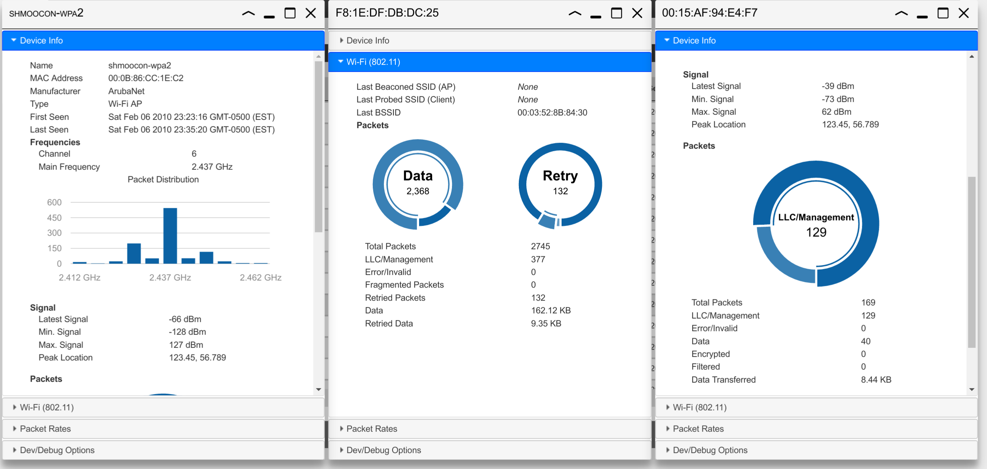Maximize the 00:15:AF:94:E4:F7 window
Screen dimensions: 987x469
[943, 13]
